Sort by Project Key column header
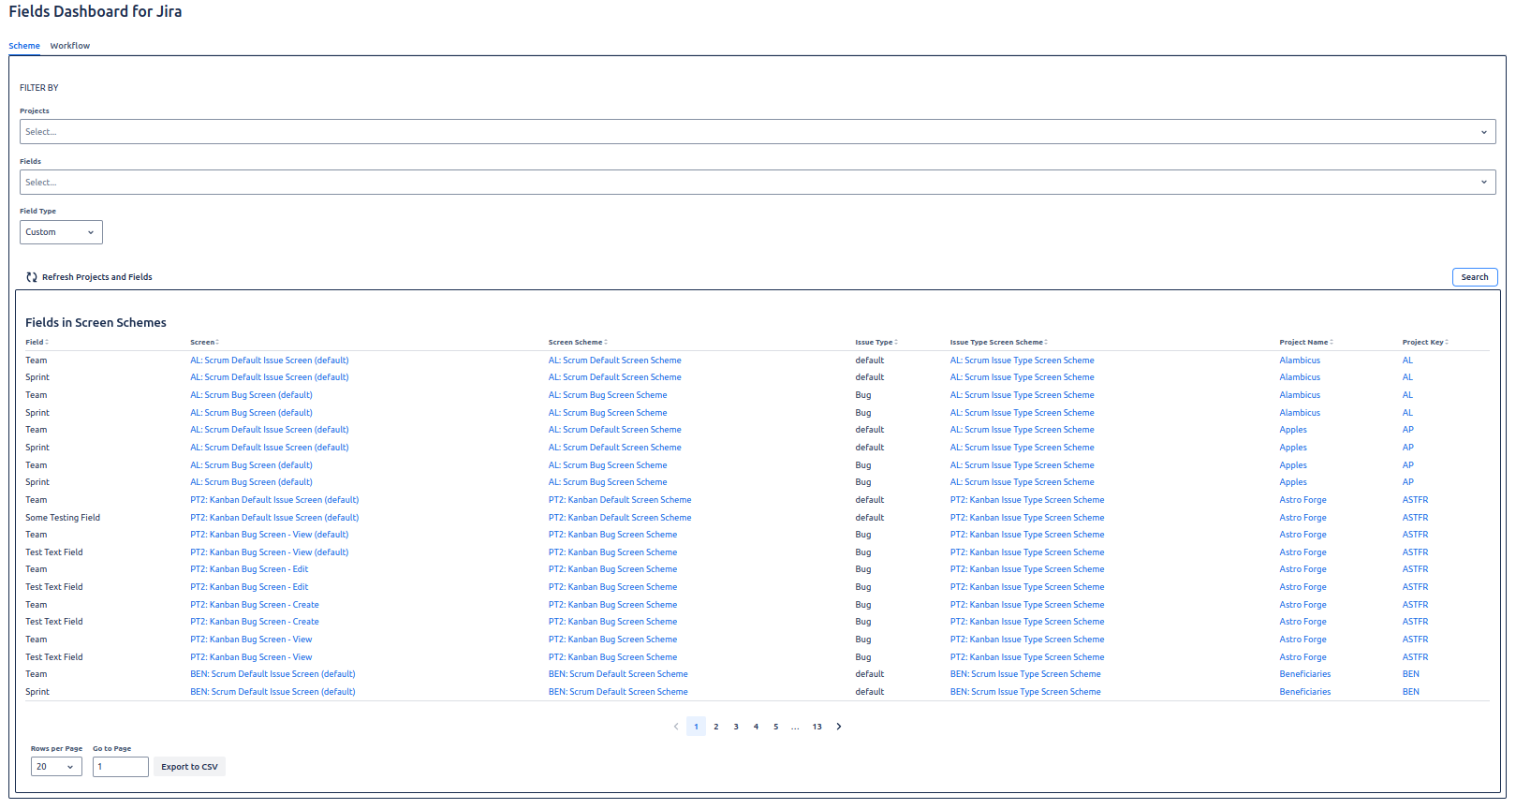1516x809 pixels. [1425, 342]
